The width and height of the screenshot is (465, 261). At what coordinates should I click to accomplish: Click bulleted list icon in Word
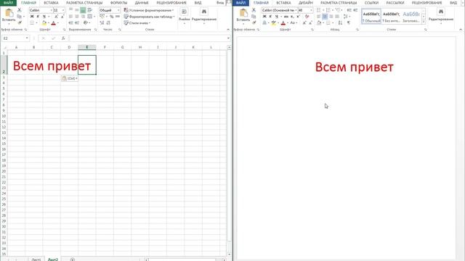(x=318, y=10)
